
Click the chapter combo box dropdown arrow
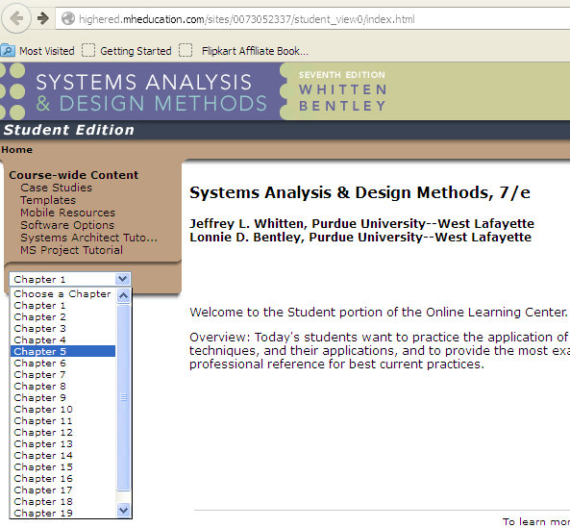(122, 279)
